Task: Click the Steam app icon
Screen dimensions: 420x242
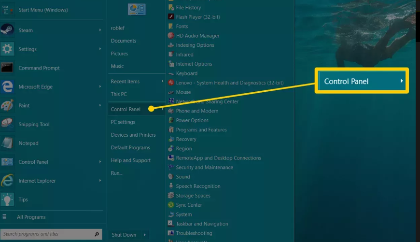Action: tap(7, 30)
